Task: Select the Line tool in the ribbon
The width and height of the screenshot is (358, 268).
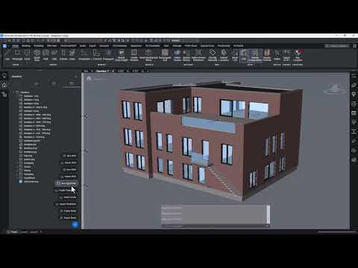Action: click(x=7, y=54)
